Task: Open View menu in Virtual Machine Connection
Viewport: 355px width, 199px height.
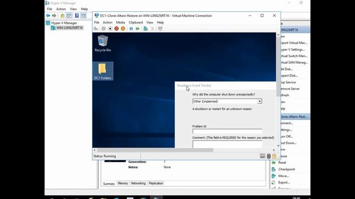Action: point(150,22)
